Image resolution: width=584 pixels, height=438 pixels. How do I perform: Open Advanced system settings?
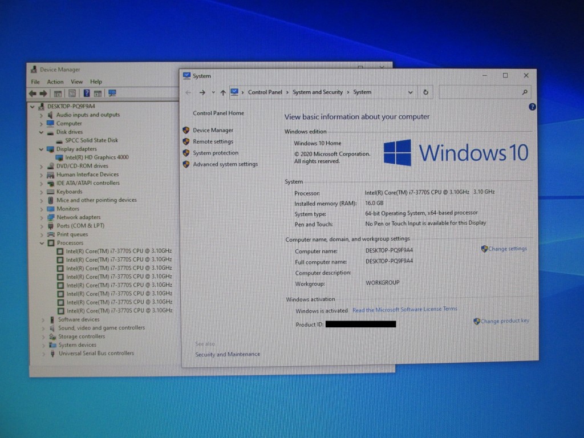pos(225,164)
